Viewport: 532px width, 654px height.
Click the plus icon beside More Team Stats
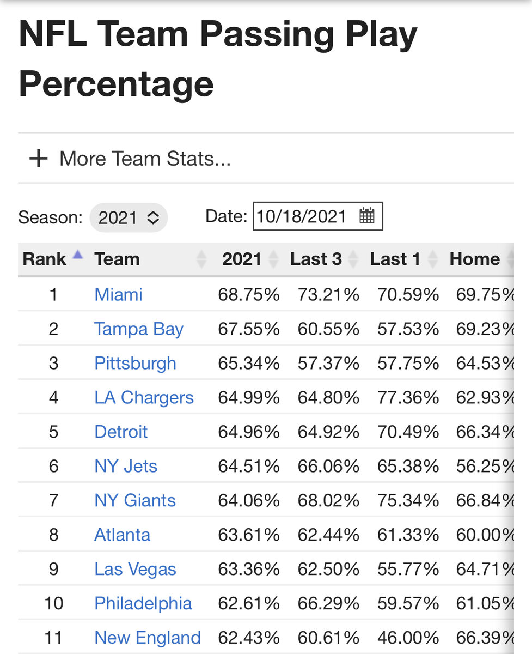pyautogui.click(x=38, y=159)
